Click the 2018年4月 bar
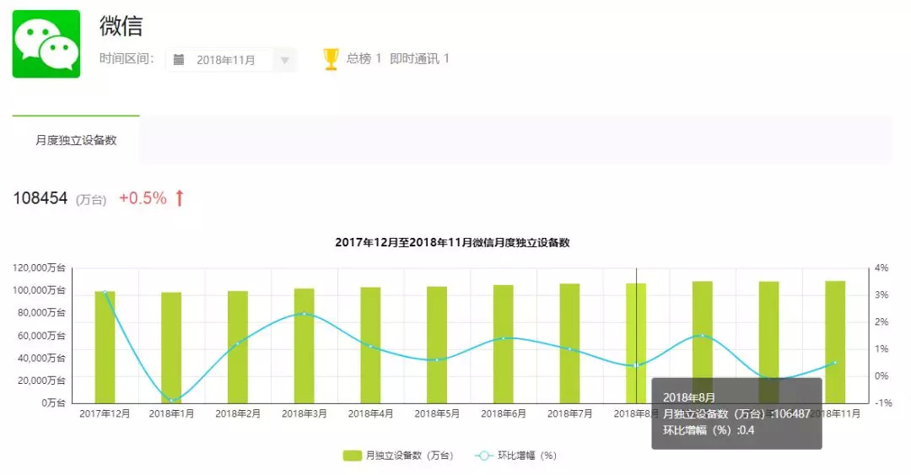 point(370,345)
